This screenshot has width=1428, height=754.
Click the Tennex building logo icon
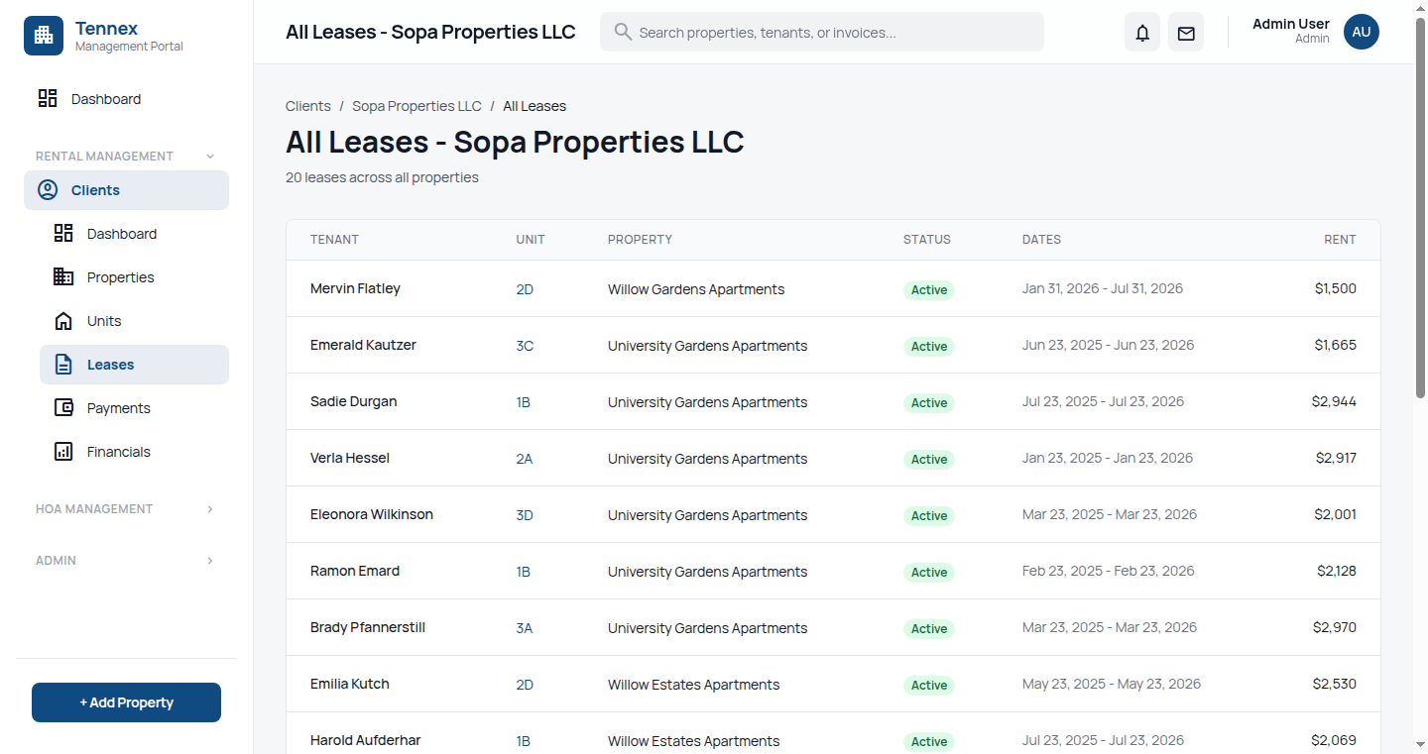(x=44, y=36)
